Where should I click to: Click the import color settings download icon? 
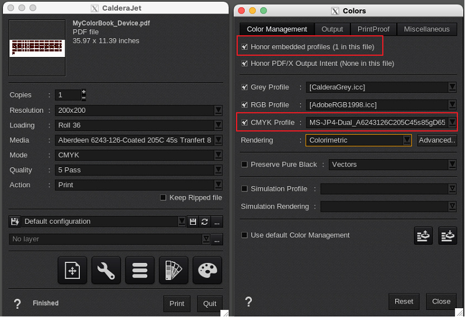[447, 235]
